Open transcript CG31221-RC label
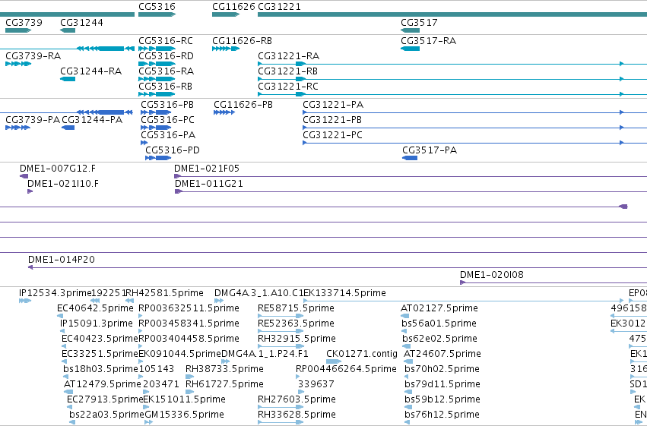The height and width of the screenshot is (426, 647). pyautogui.click(x=288, y=87)
